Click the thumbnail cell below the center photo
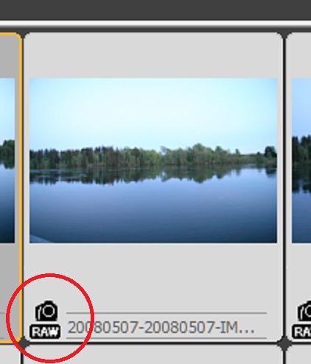Screen dimensions: 311x364 pos(153,356)
